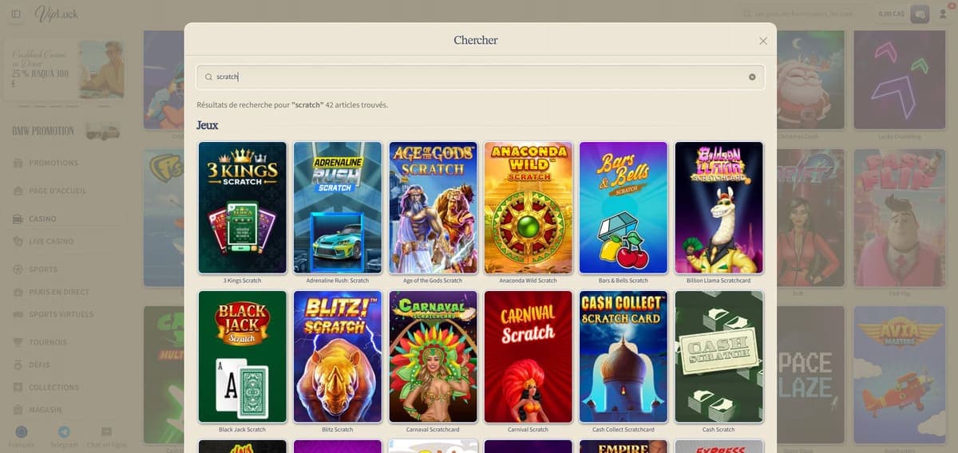Open the Promotions menu item
This screenshot has width=958, height=453.
(54, 163)
